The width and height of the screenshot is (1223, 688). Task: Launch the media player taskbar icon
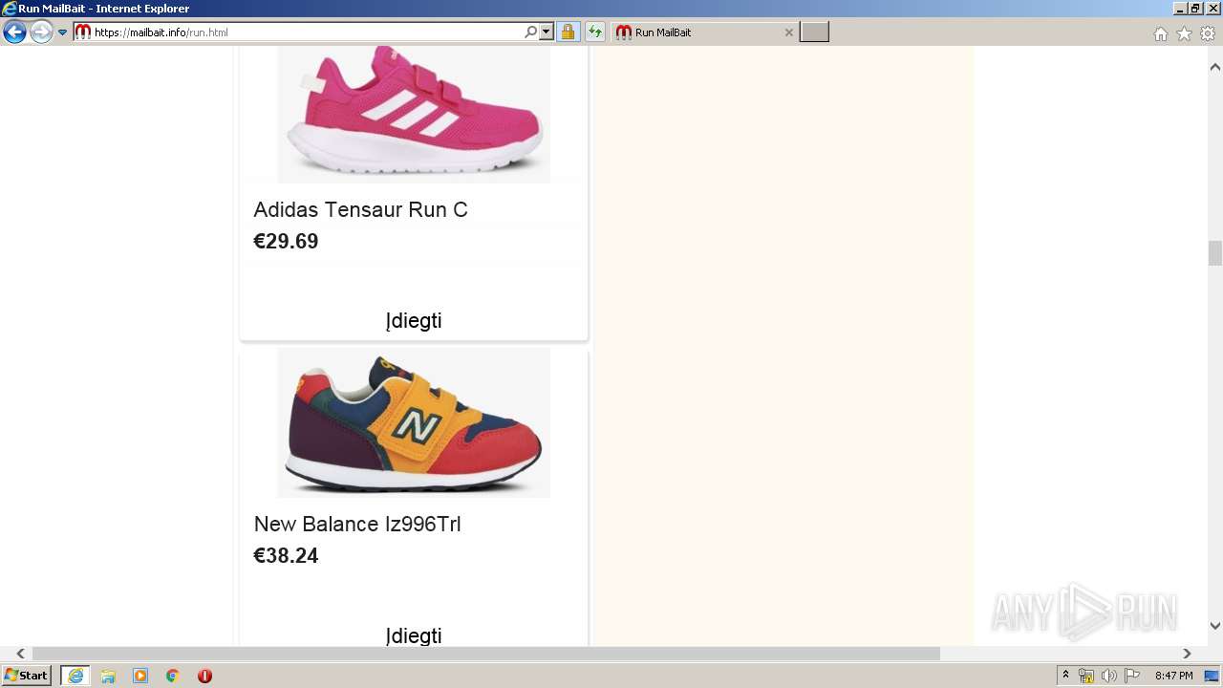[140, 676]
